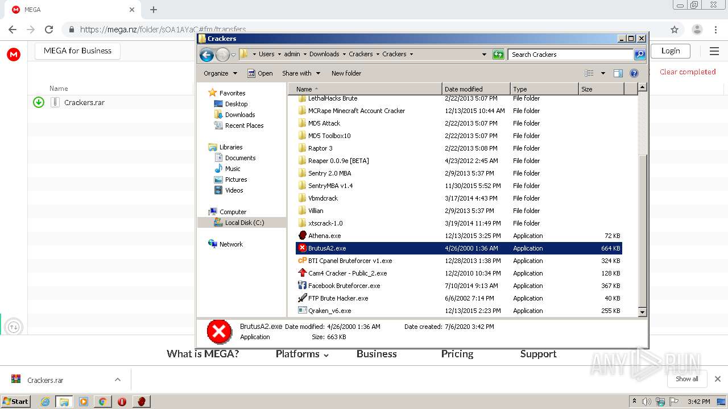Click MEGA for Business button
The image size is (728, 409).
click(77, 51)
